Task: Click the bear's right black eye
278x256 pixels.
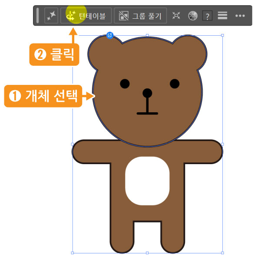Action: point(175,84)
